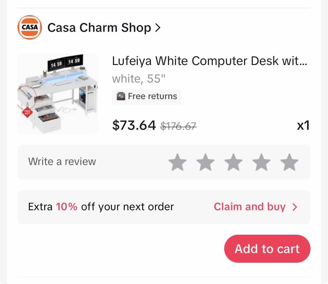
Task: Open Lufeiya White Computer Desk product title
Action: 210,61
